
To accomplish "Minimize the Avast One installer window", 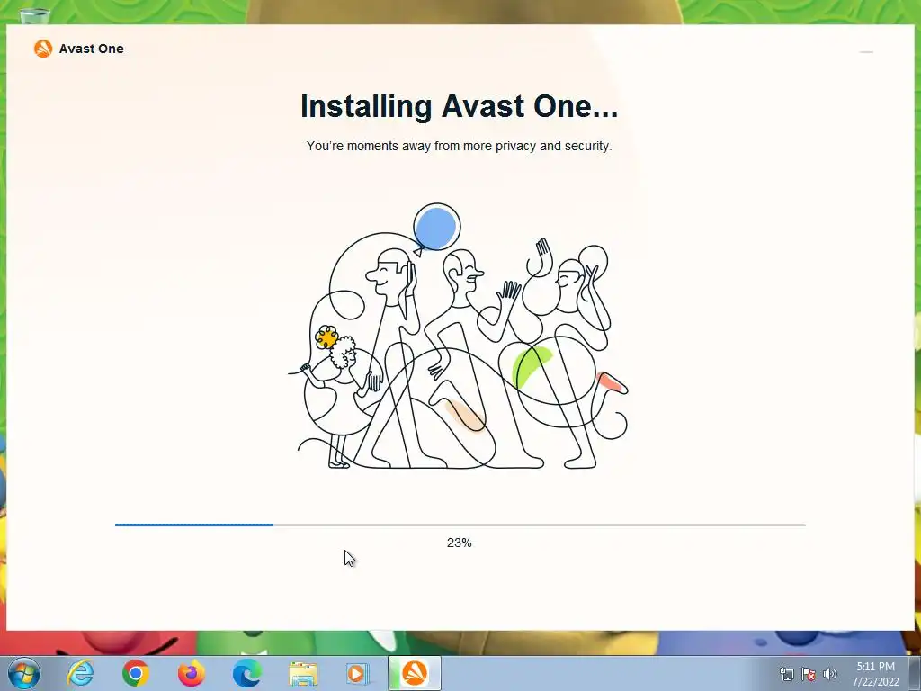I will [x=866, y=51].
